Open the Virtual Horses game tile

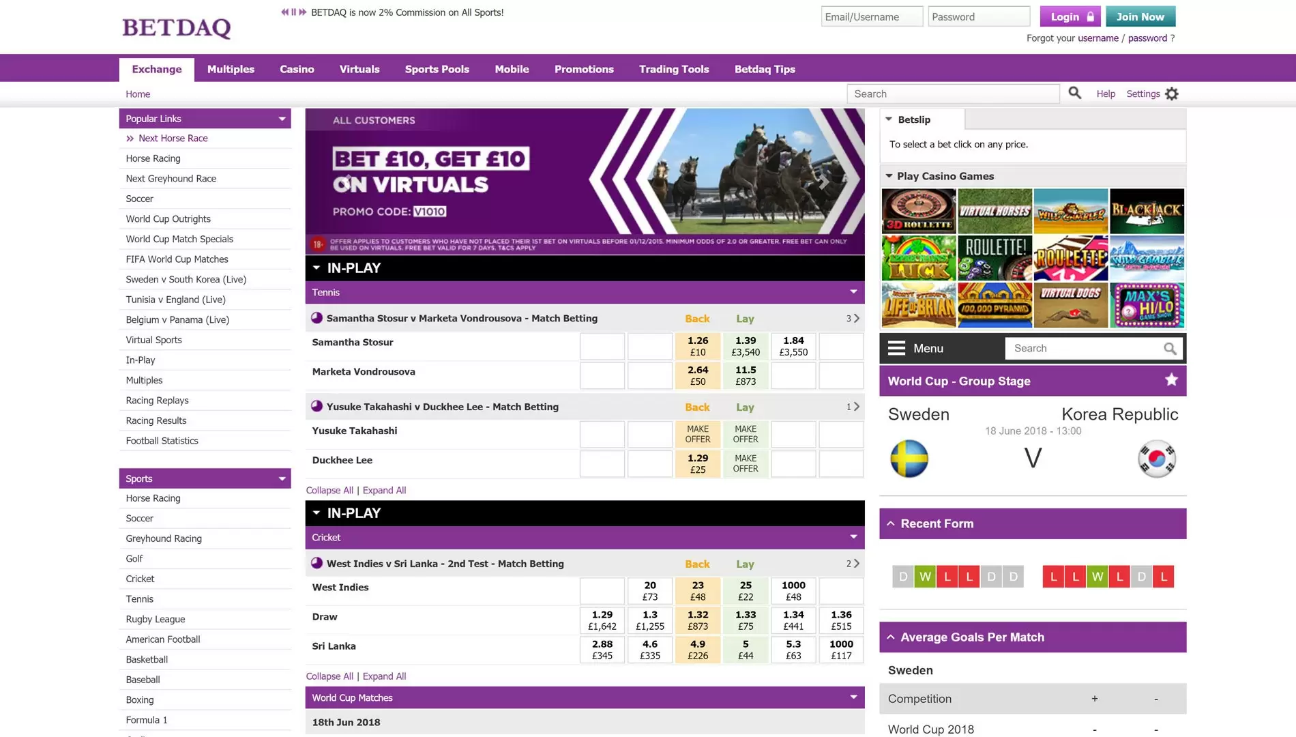pyautogui.click(x=995, y=211)
